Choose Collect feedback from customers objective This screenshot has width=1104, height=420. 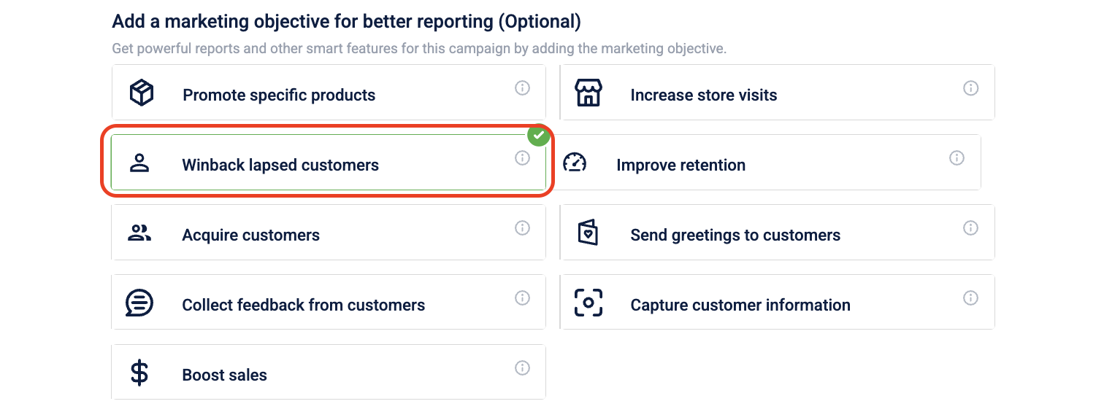(329, 302)
